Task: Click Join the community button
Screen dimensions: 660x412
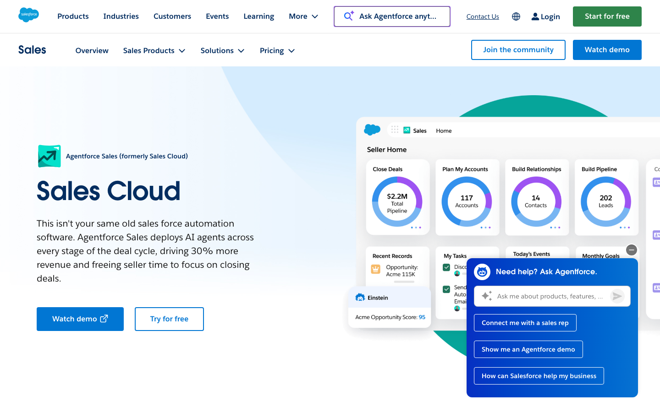Action: pyautogui.click(x=518, y=50)
